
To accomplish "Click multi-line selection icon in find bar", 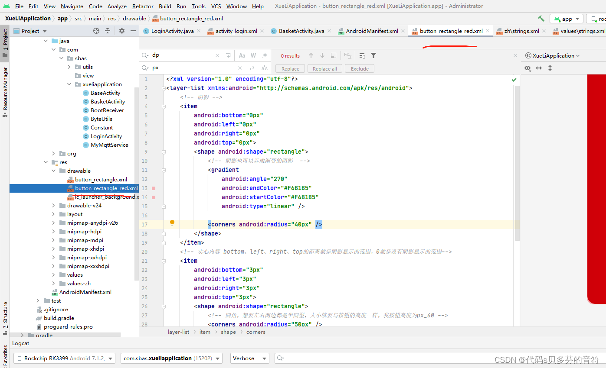I will (x=363, y=55).
